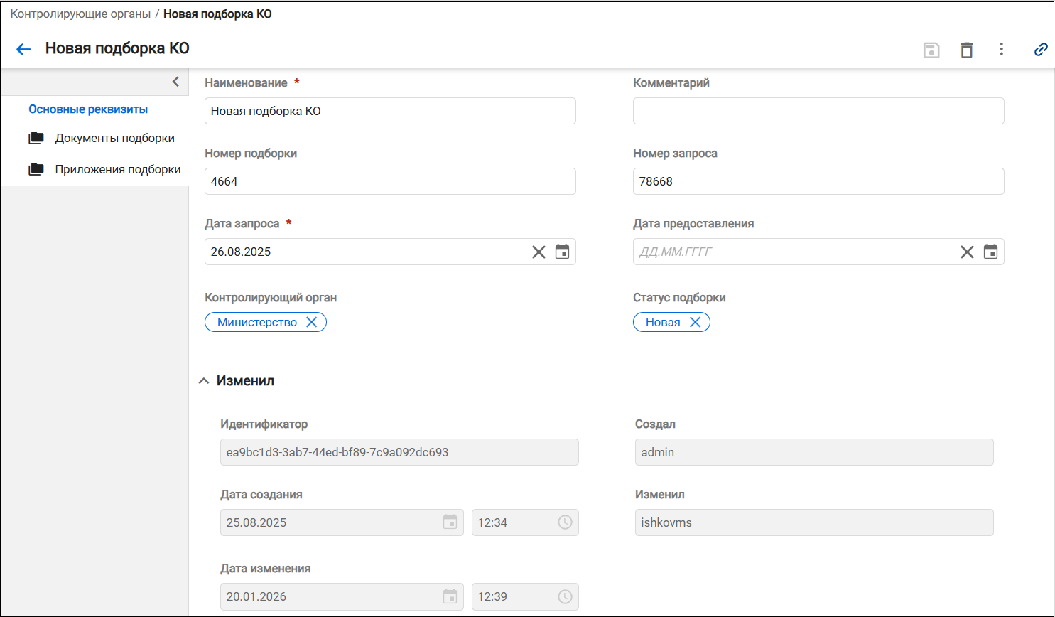This screenshot has height=617, width=1055.
Task: Click the Приложения подборки folder icon
Action: pos(36,169)
